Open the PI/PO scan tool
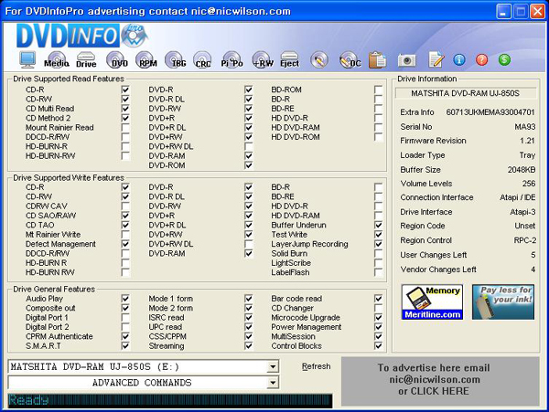 pos(231,59)
